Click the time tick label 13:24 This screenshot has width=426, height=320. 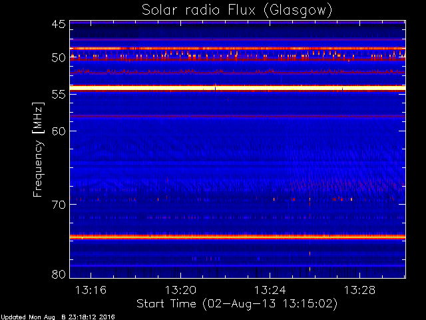pos(270,290)
